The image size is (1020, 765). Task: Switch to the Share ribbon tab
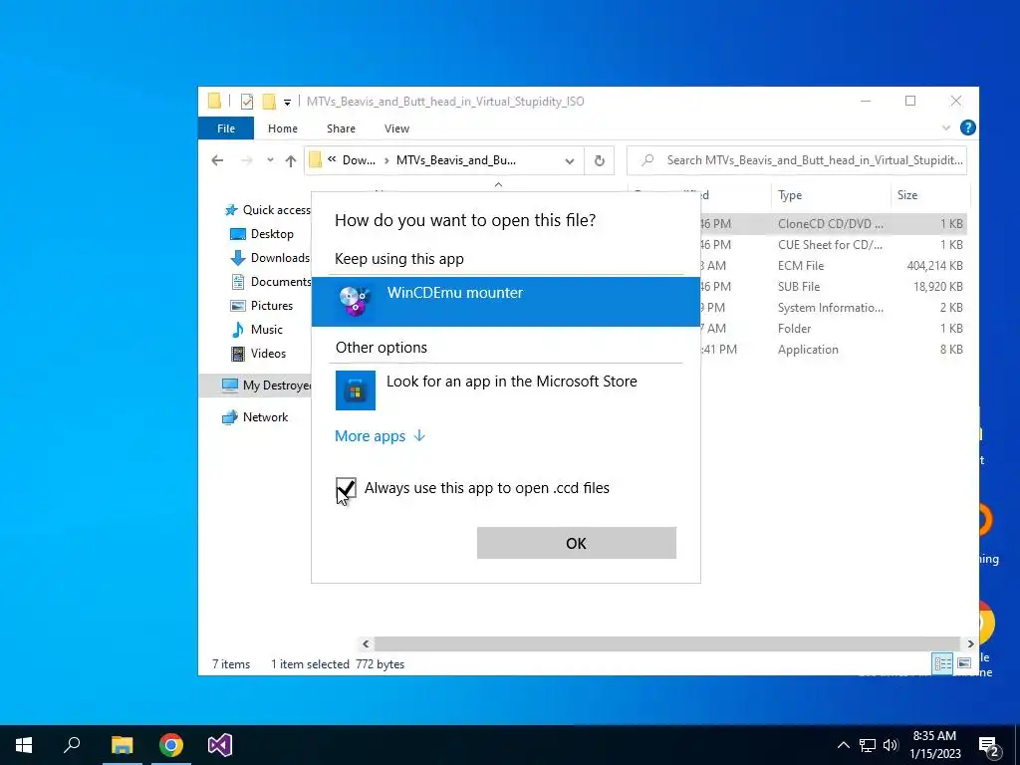tap(341, 128)
